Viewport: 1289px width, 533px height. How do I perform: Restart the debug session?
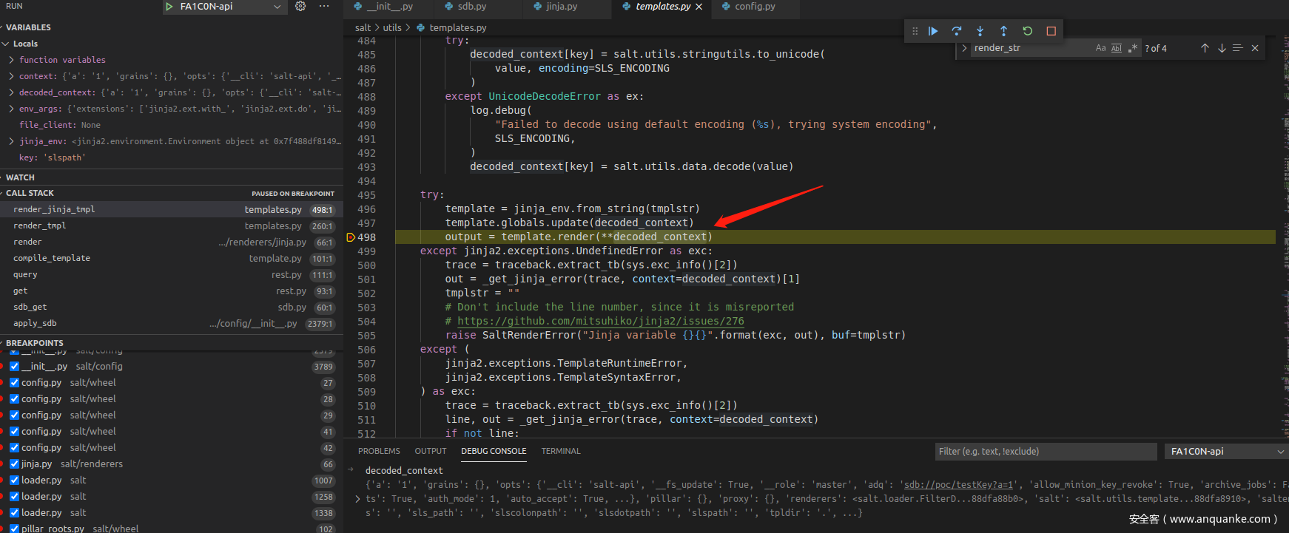coord(1028,31)
